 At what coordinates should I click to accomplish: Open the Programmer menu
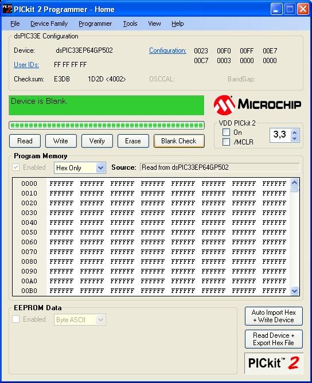coord(95,24)
